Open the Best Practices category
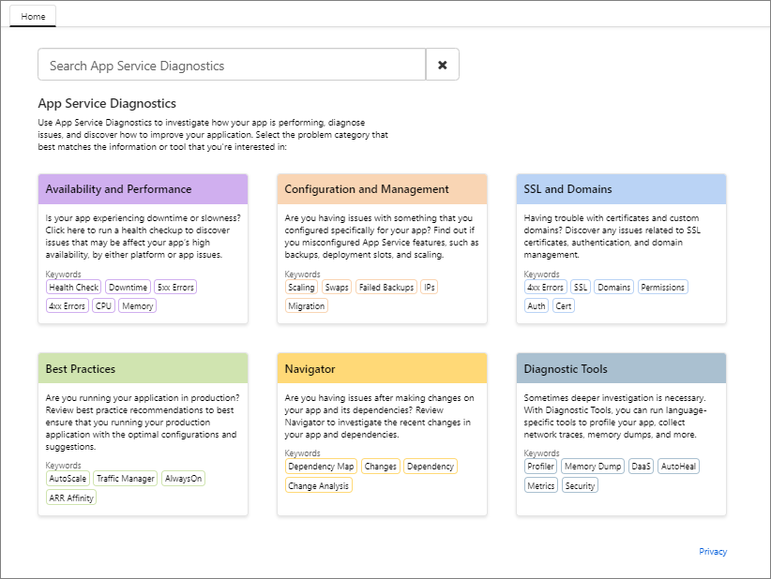Image resolution: width=771 pixels, height=579 pixels. (x=143, y=367)
